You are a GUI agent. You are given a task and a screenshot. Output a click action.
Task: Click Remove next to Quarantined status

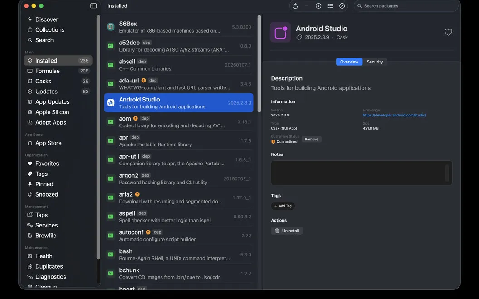311,140
